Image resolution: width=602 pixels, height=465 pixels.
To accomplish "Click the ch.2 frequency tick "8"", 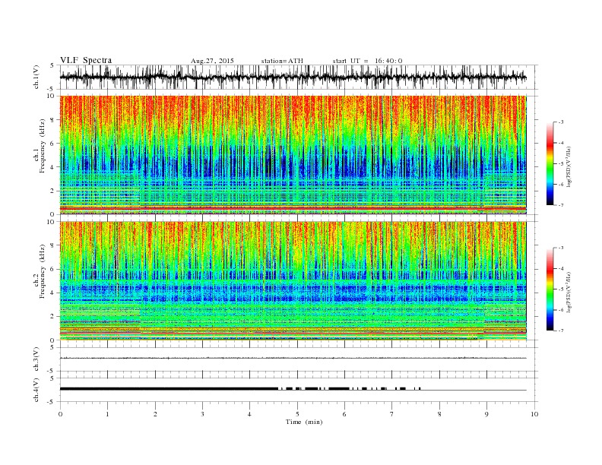I will point(53,245).
